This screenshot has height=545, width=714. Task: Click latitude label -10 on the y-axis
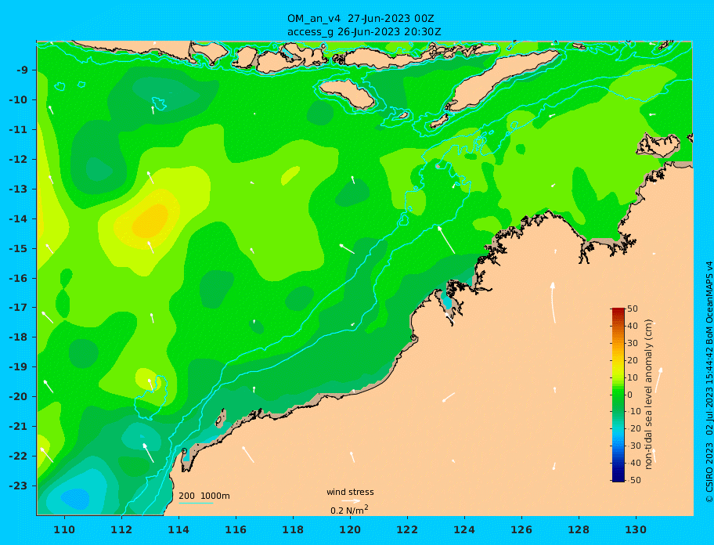(x=19, y=99)
